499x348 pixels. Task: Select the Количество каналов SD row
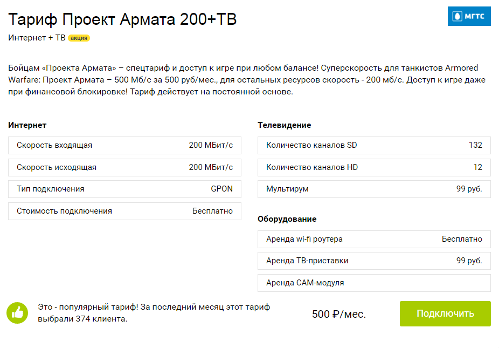click(374, 145)
